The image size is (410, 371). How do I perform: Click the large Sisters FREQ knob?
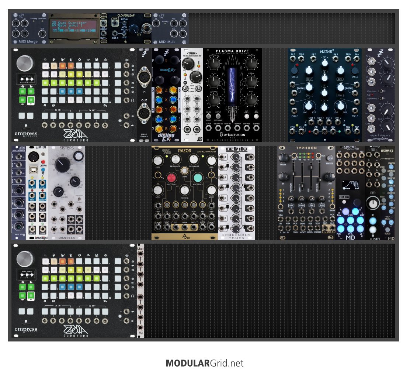point(62,164)
